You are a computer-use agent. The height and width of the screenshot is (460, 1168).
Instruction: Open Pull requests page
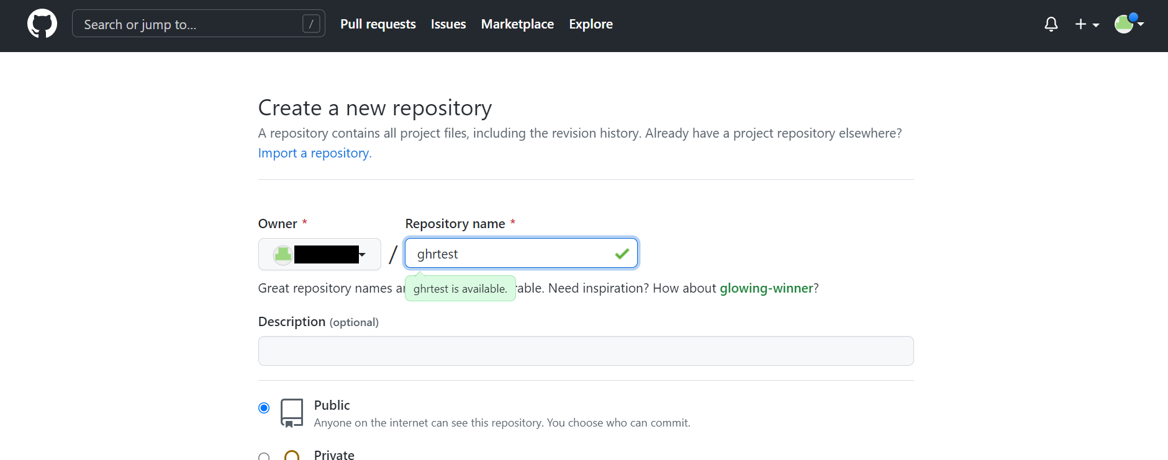pos(378,24)
